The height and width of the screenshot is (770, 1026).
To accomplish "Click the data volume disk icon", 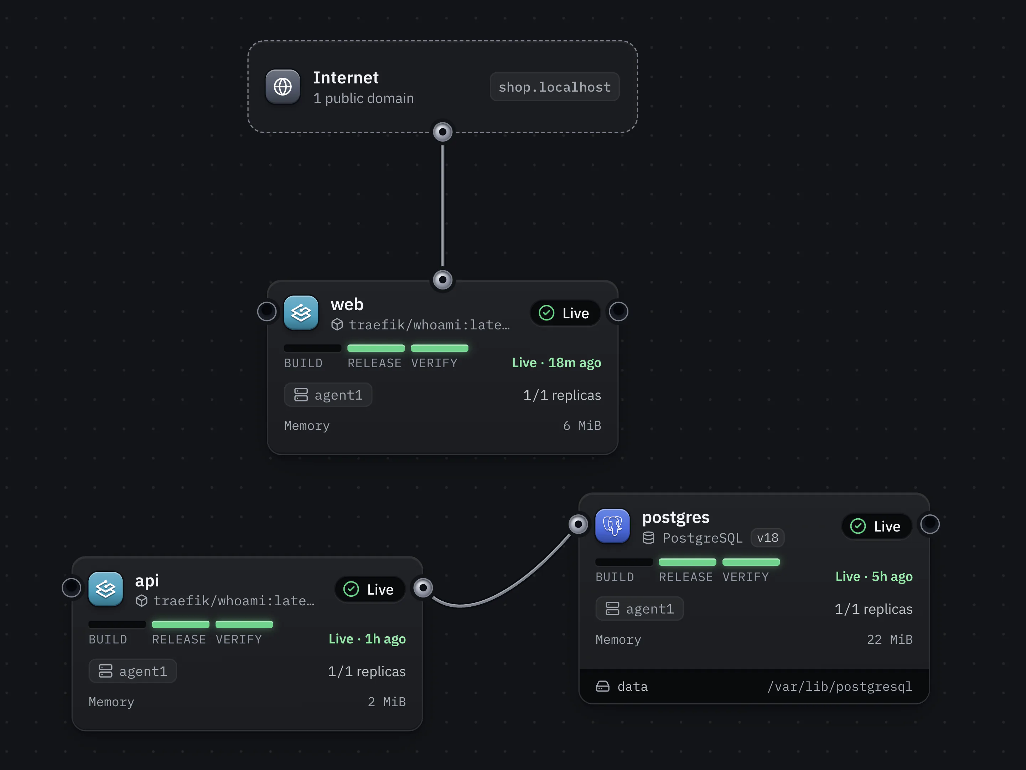I will [x=602, y=687].
